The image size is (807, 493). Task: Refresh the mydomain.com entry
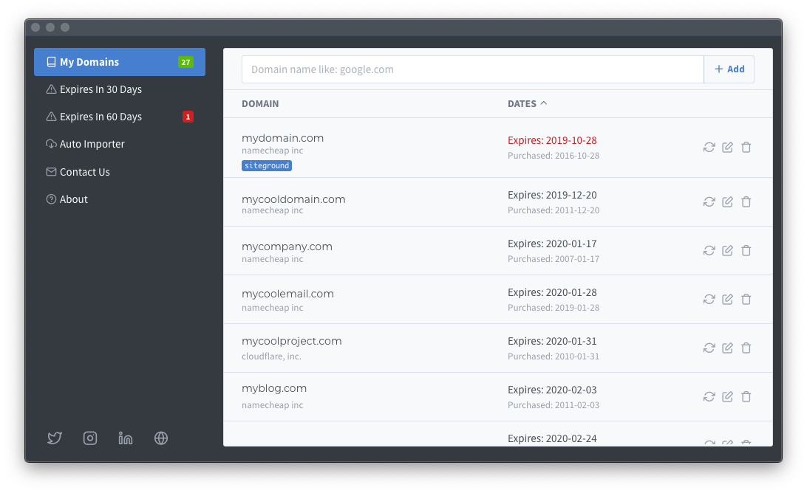tap(709, 148)
